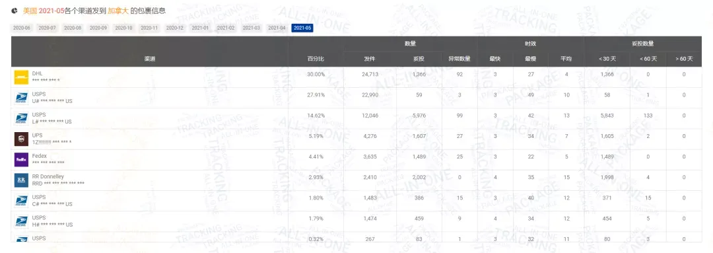The image size is (713, 253).
Task: Switch to the 2021-02 month tab
Action: coord(226,28)
